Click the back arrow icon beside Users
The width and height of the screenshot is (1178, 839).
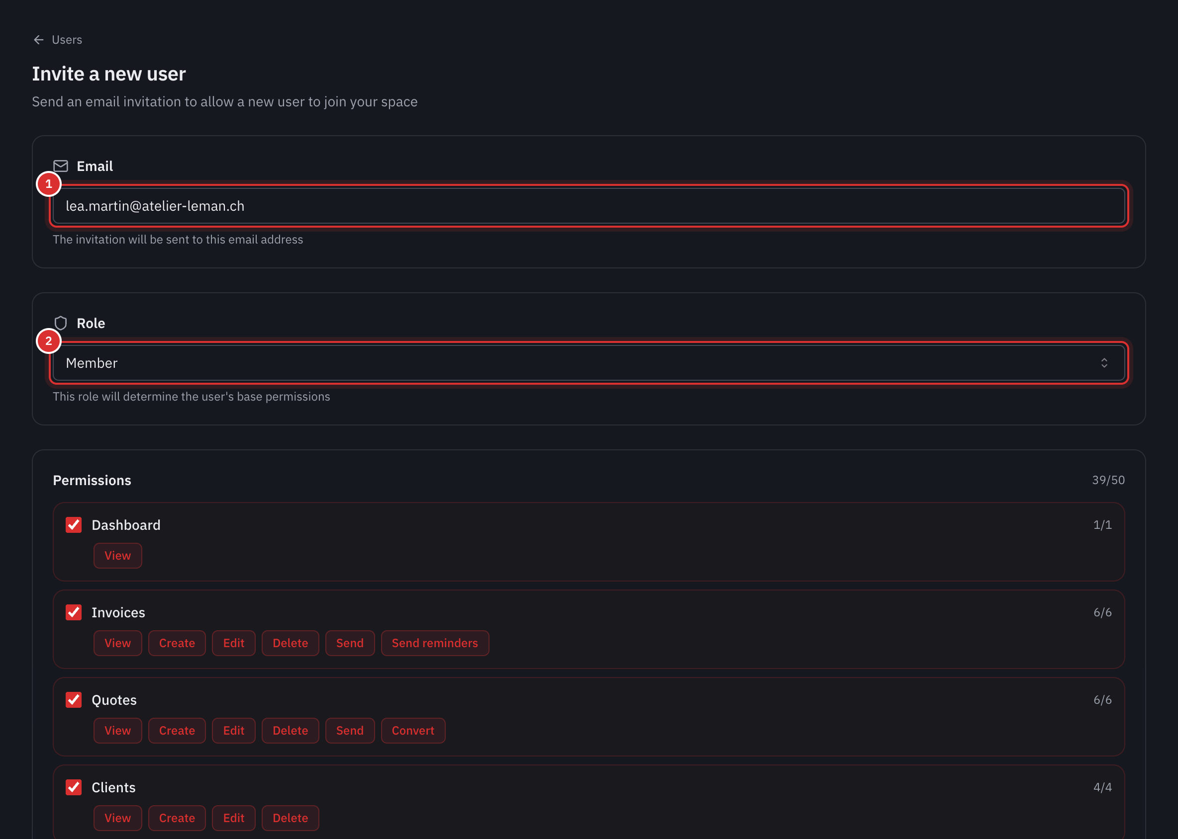point(38,40)
